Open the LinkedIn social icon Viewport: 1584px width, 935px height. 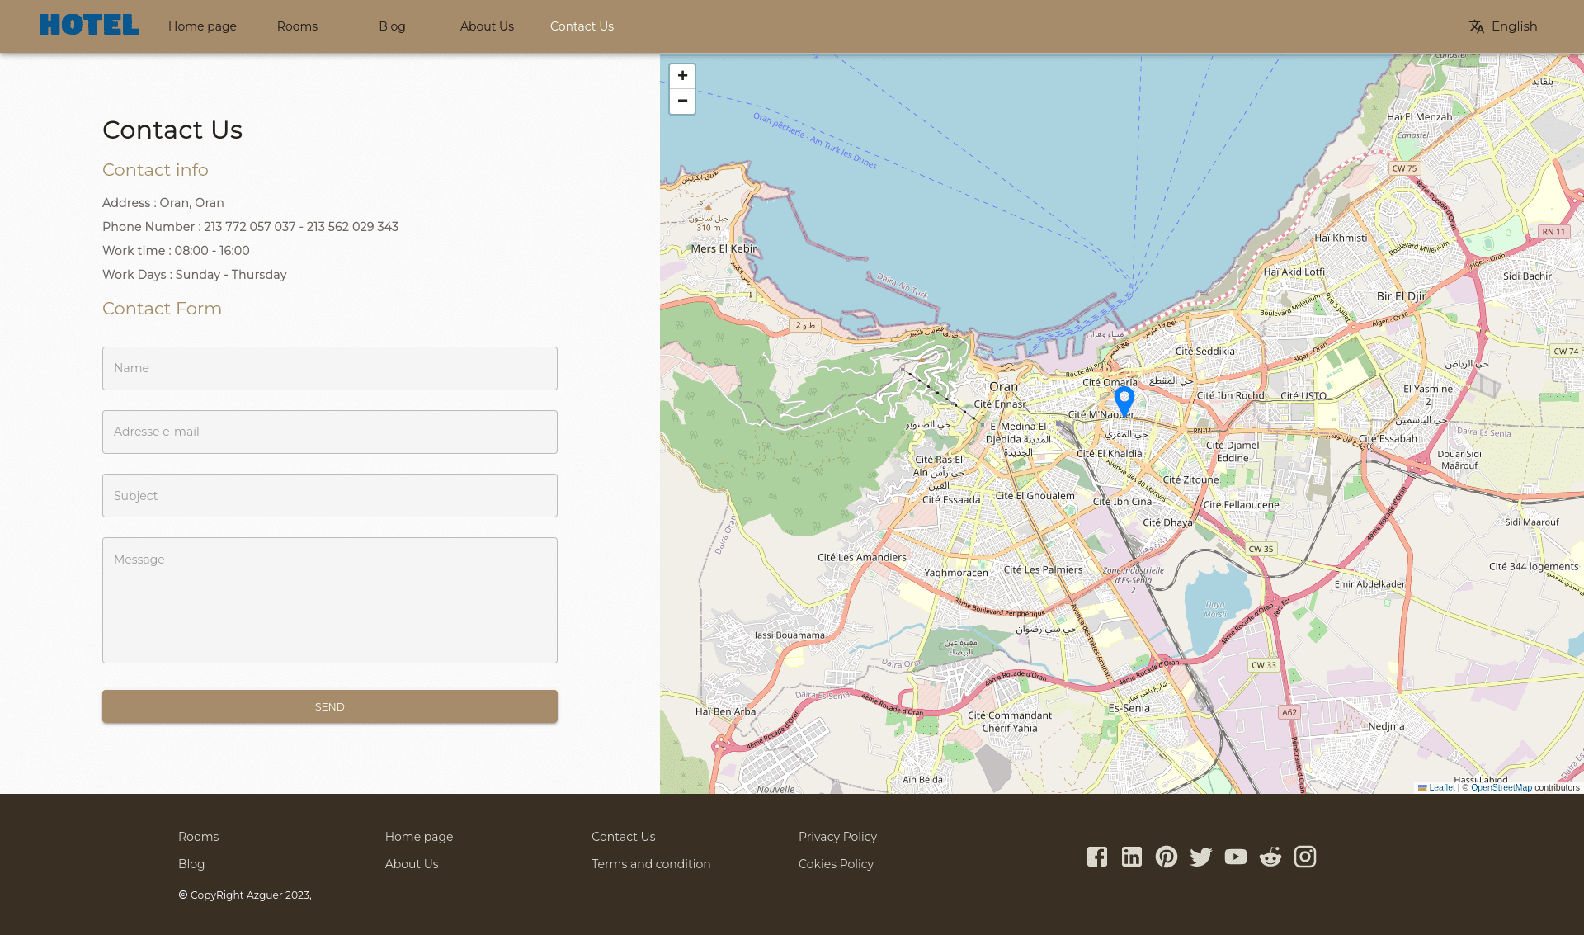click(1132, 857)
